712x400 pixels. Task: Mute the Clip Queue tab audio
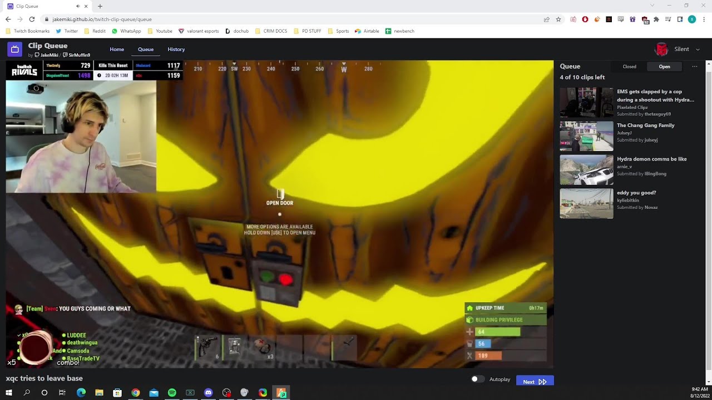pyautogui.click(x=78, y=6)
